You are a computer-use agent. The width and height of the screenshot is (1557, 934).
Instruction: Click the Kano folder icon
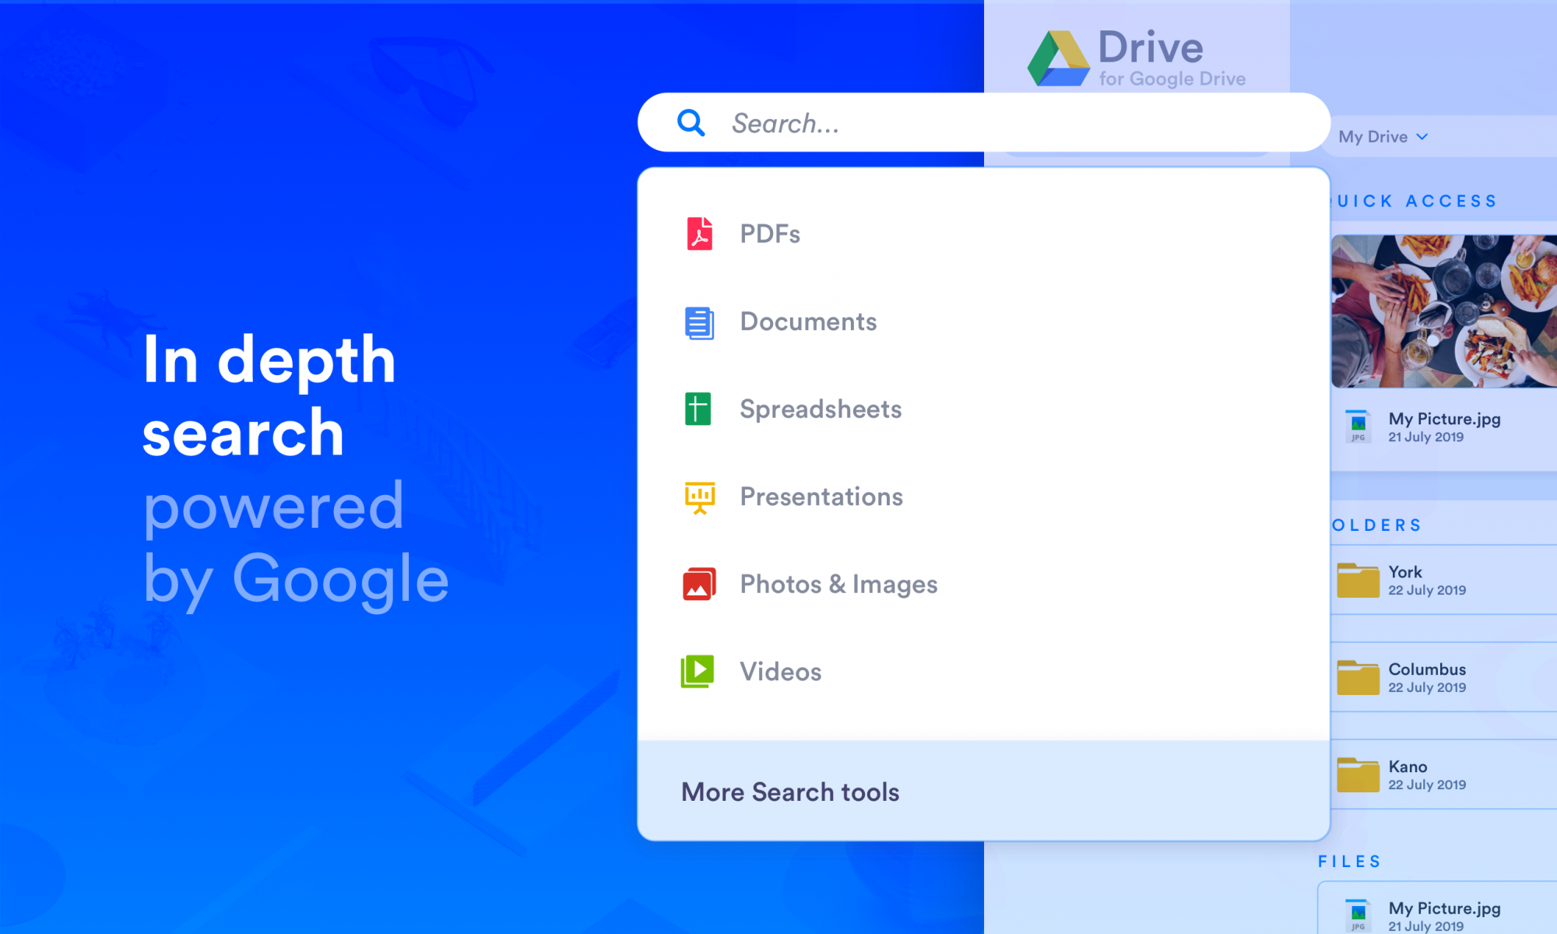(1358, 774)
